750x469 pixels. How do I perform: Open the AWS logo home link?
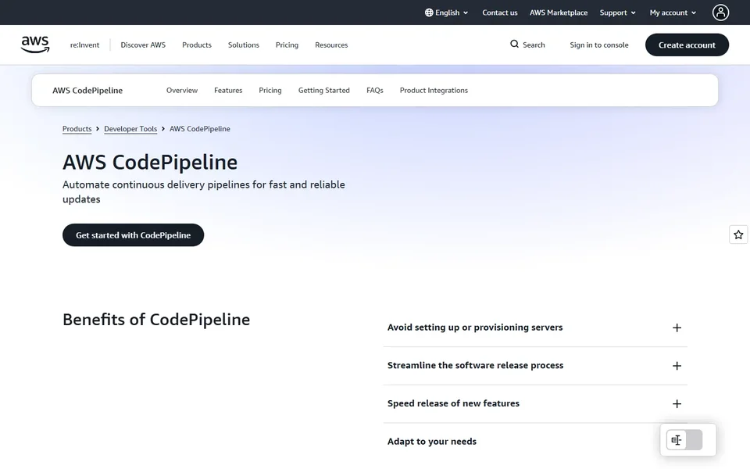[x=35, y=45]
